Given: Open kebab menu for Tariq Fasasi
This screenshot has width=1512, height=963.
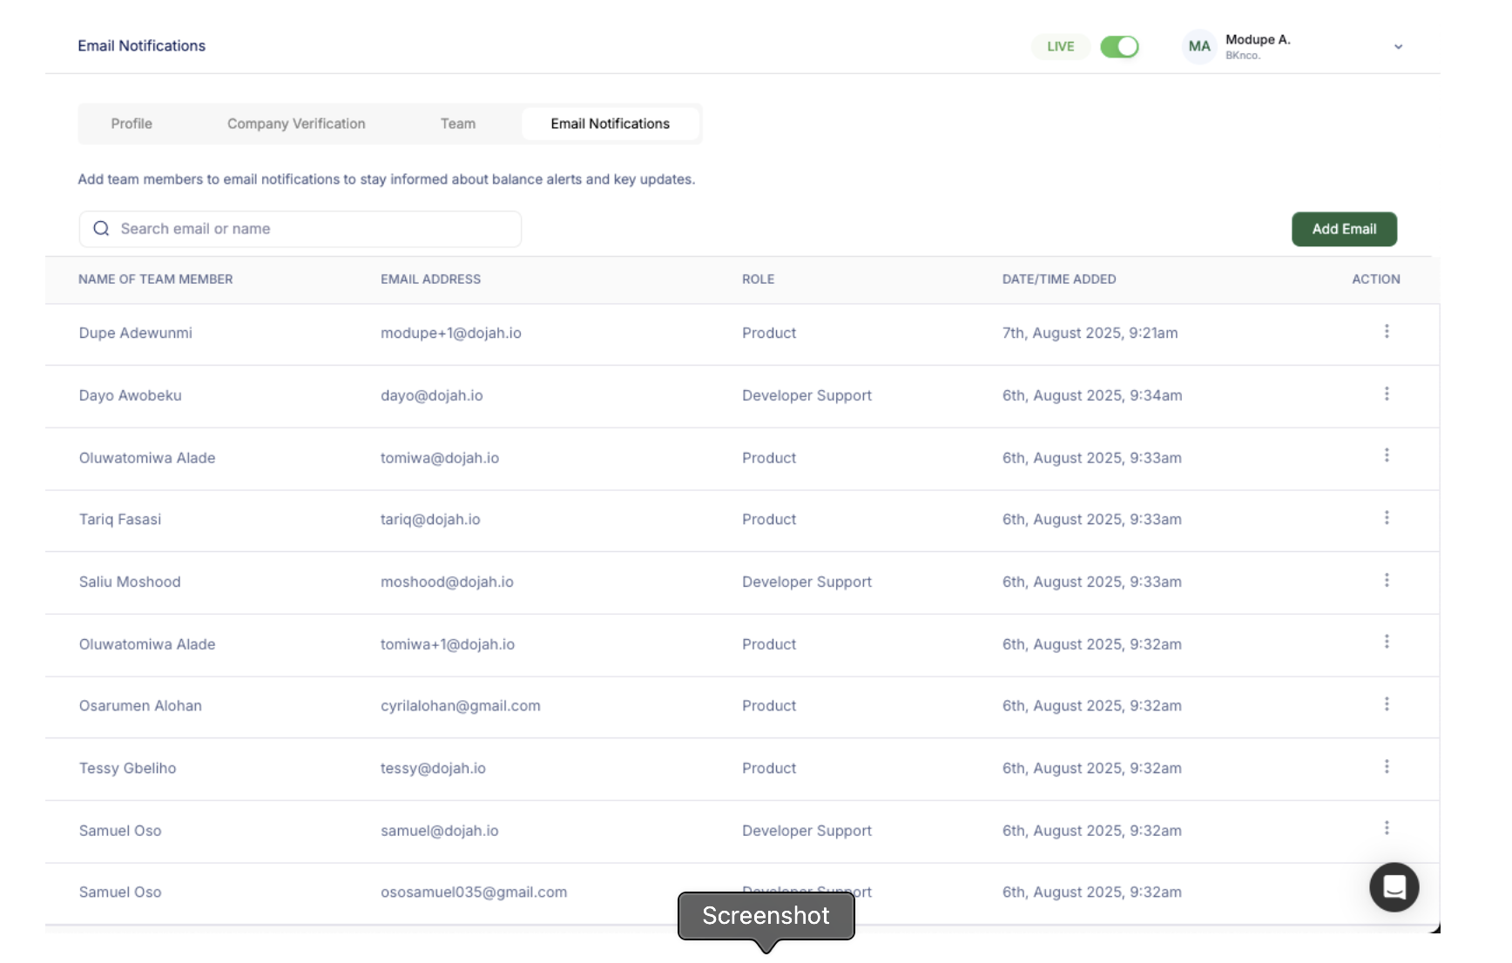Looking at the screenshot, I should (x=1387, y=518).
